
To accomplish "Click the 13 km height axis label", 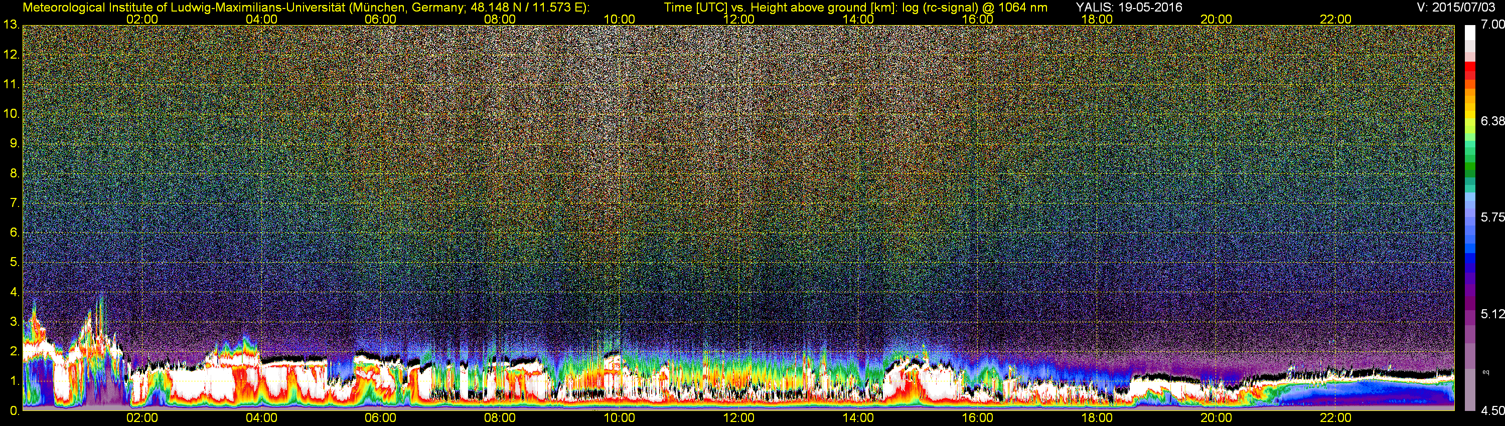I will 11,25.
